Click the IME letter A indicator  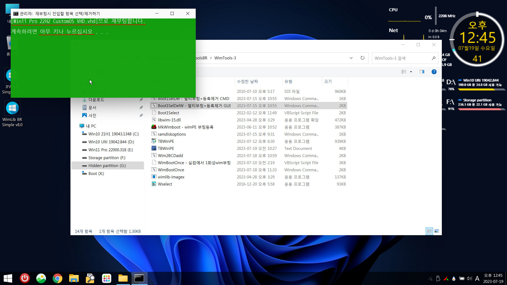click(x=477, y=278)
